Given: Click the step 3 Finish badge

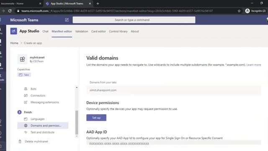Looking at the screenshot, I should [20, 112].
